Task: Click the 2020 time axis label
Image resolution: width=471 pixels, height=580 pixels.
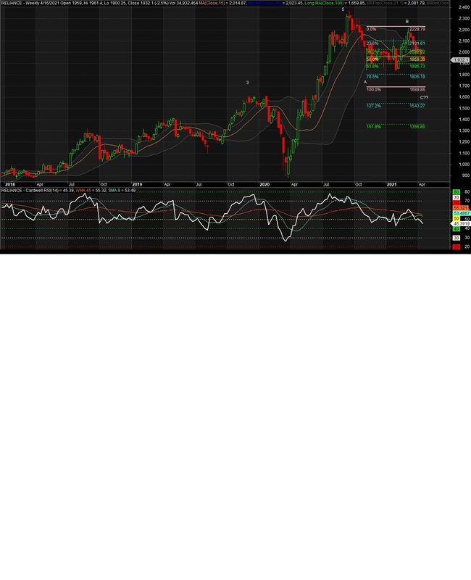Action: point(264,184)
